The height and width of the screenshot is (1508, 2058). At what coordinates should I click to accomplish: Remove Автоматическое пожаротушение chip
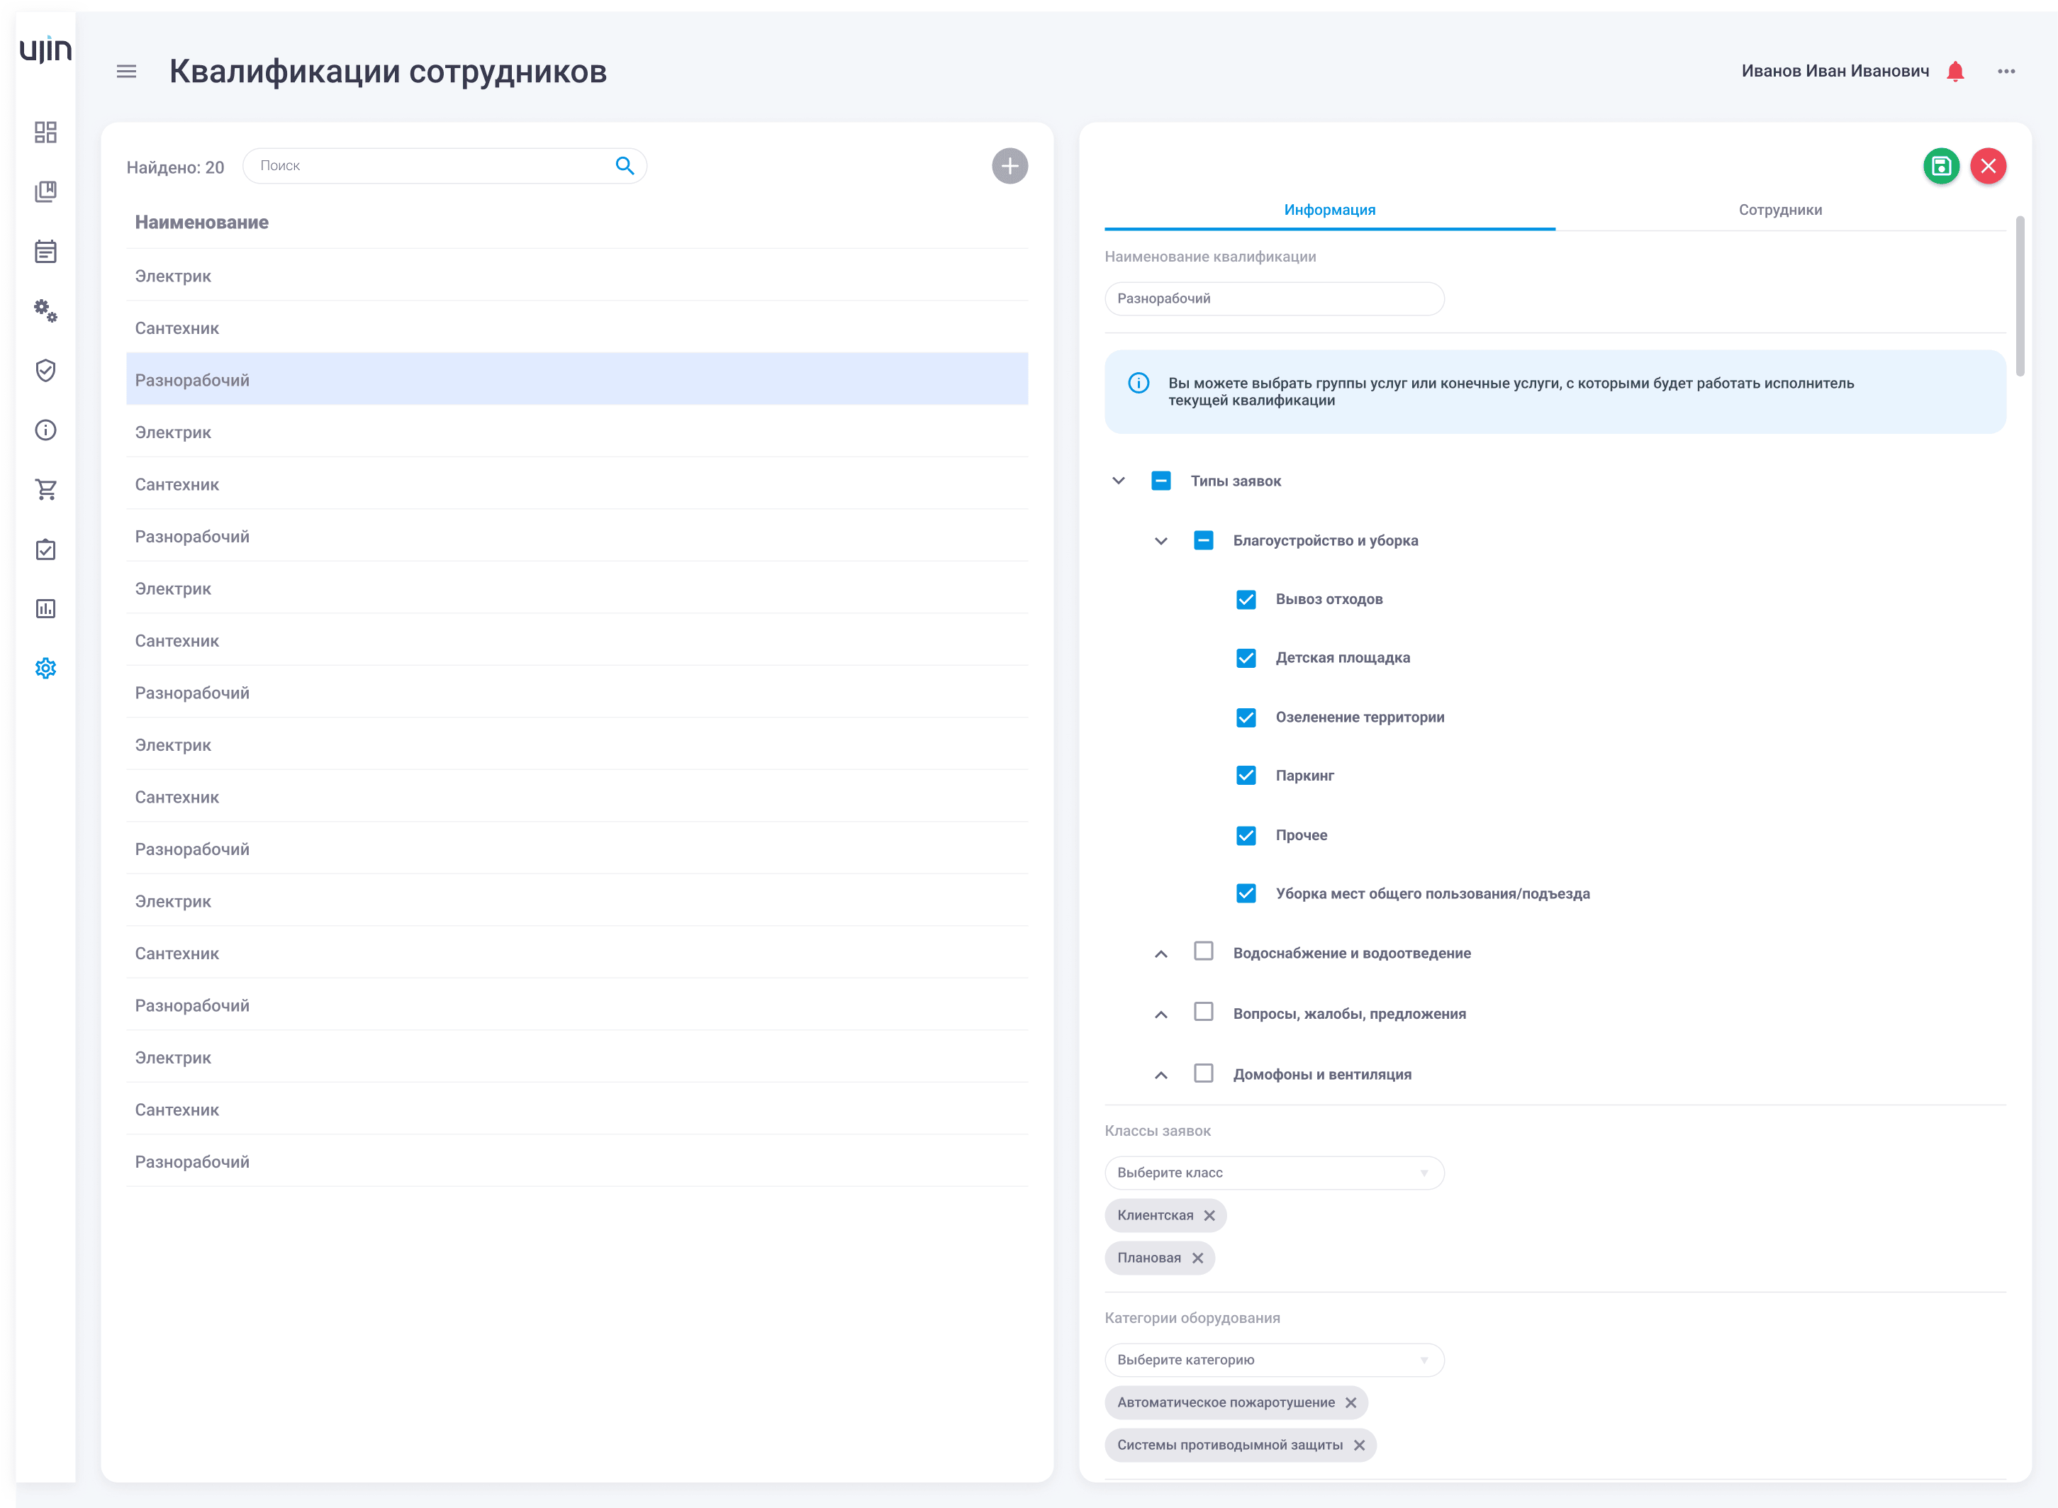[1350, 1402]
